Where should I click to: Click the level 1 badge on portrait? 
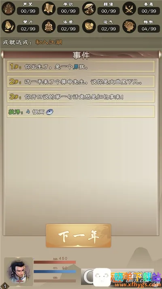click(4, 286)
